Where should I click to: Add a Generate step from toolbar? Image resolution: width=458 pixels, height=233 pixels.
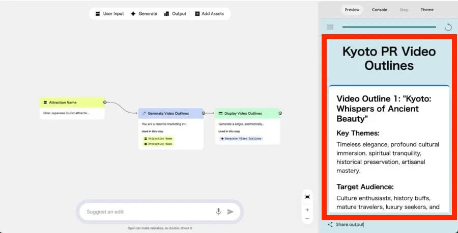click(x=144, y=14)
